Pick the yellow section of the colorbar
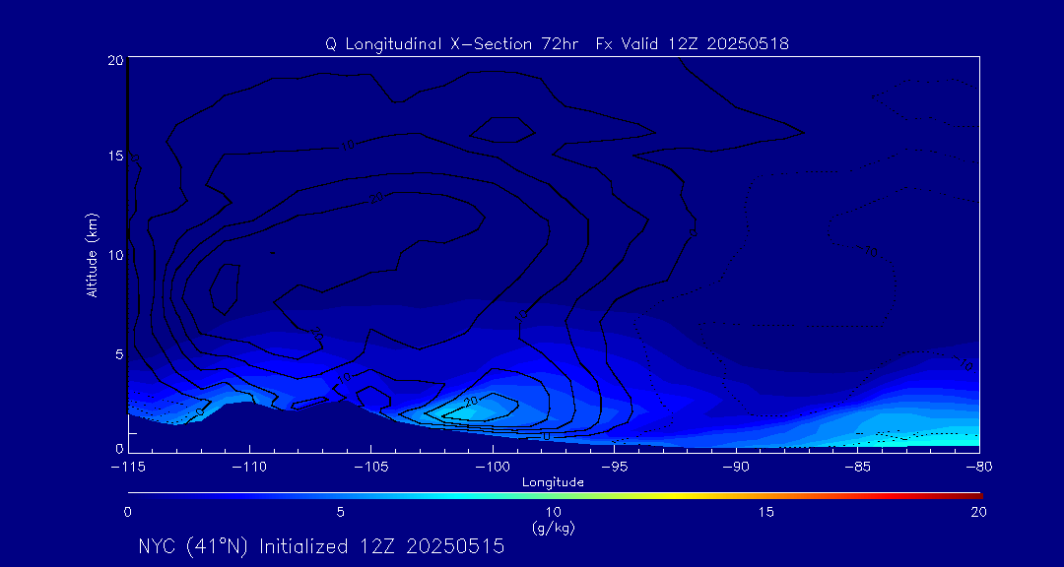Screen dimensions: 1064x567 pos(672,496)
